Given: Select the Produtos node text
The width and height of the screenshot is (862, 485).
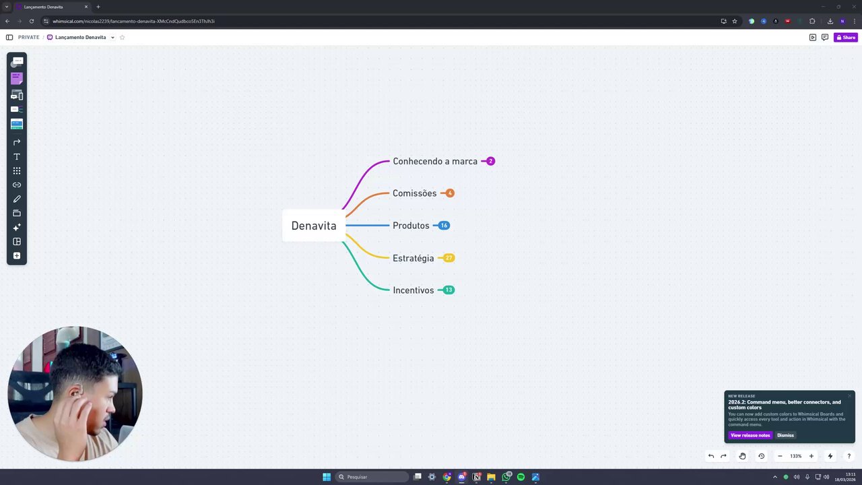Looking at the screenshot, I should pos(411,226).
